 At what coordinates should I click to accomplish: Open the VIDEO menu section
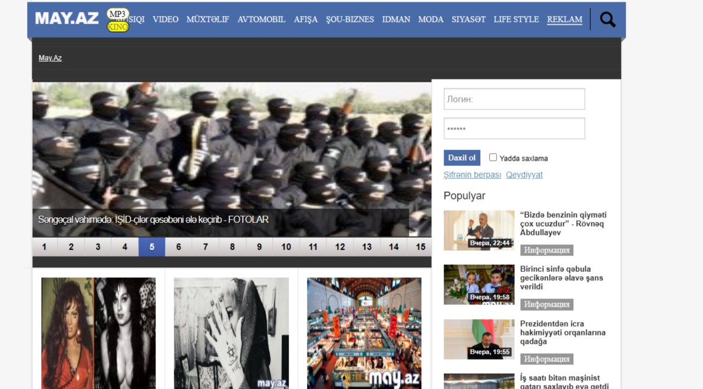coord(165,19)
